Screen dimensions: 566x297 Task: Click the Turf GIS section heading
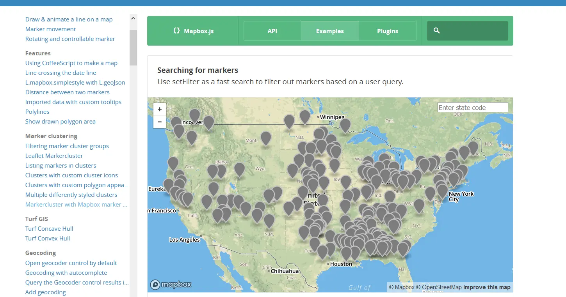[x=37, y=219]
